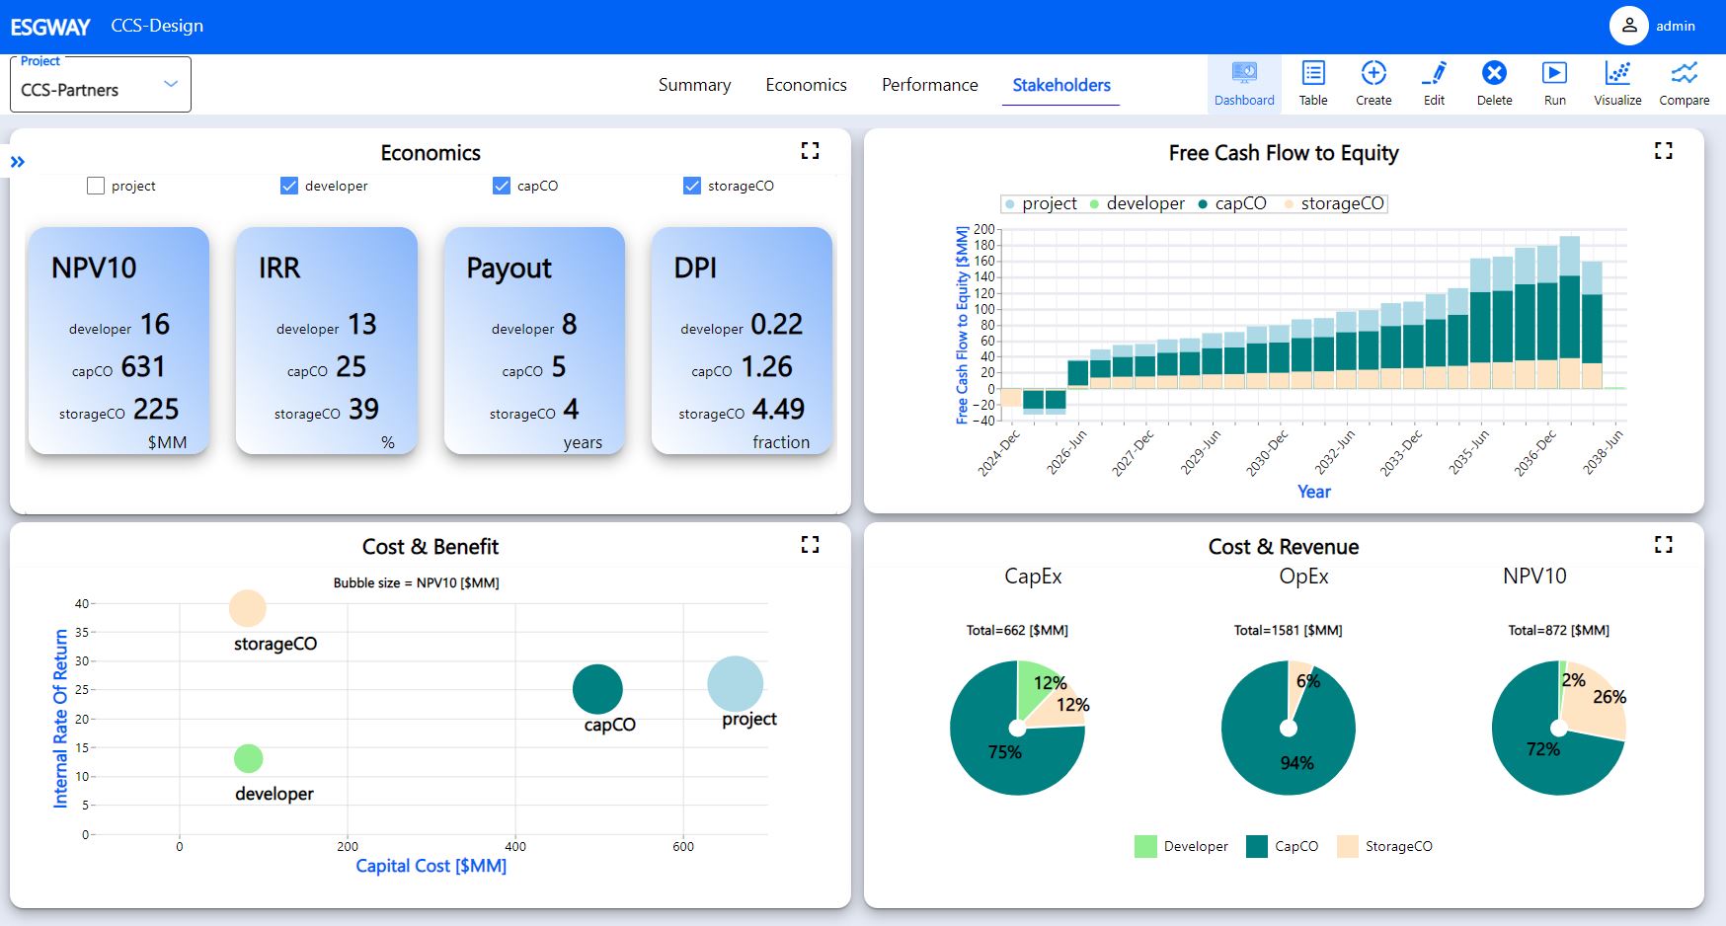The image size is (1726, 926).
Task: Open the Project CCS-Partners dropdown
Action: pos(101,85)
